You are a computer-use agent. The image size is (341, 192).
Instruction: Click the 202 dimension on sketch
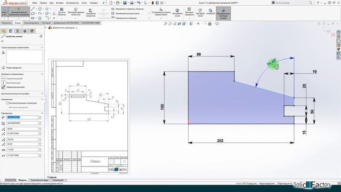point(220,141)
